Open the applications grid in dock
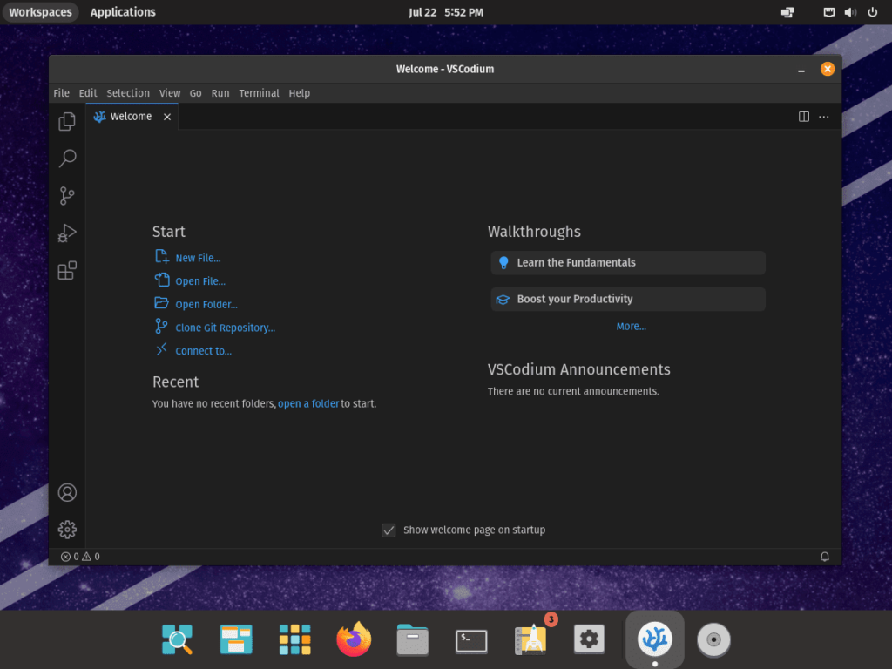This screenshot has width=892, height=669. click(294, 639)
